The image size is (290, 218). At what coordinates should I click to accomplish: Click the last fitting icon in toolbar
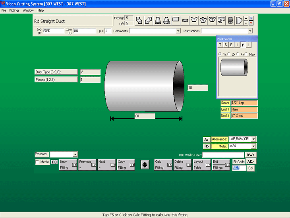coord(239,20)
